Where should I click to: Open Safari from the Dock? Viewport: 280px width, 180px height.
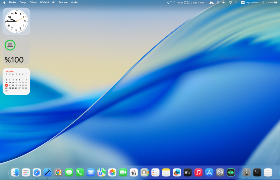tap(37, 172)
